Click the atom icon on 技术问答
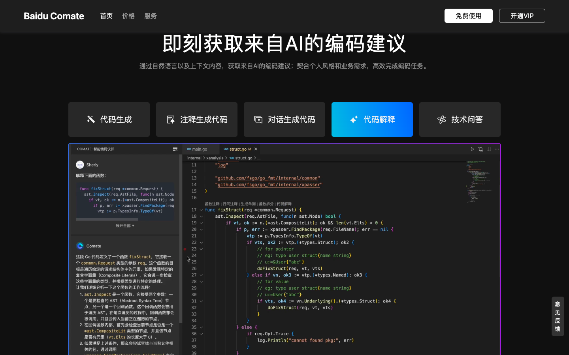 point(442,120)
